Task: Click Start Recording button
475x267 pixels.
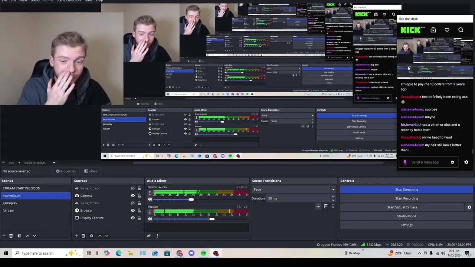Action: pyautogui.click(x=406, y=198)
